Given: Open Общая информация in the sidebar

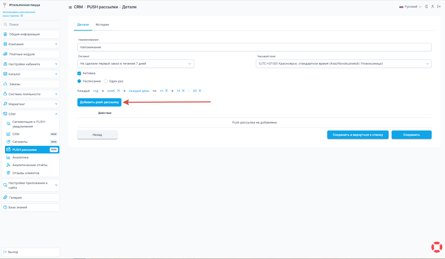Looking at the screenshot, I should pos(31,34).
